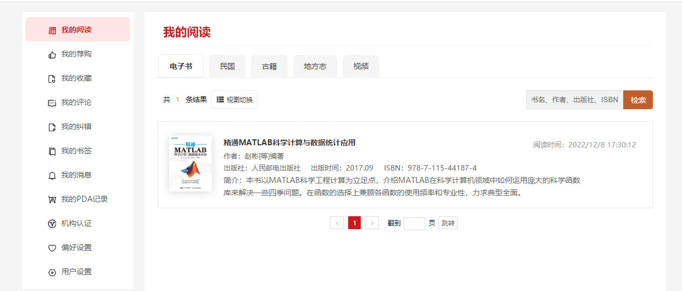Click the bell icon for 我的消息
This screenshot has width=682, height=291.
(x=52, y=175)
